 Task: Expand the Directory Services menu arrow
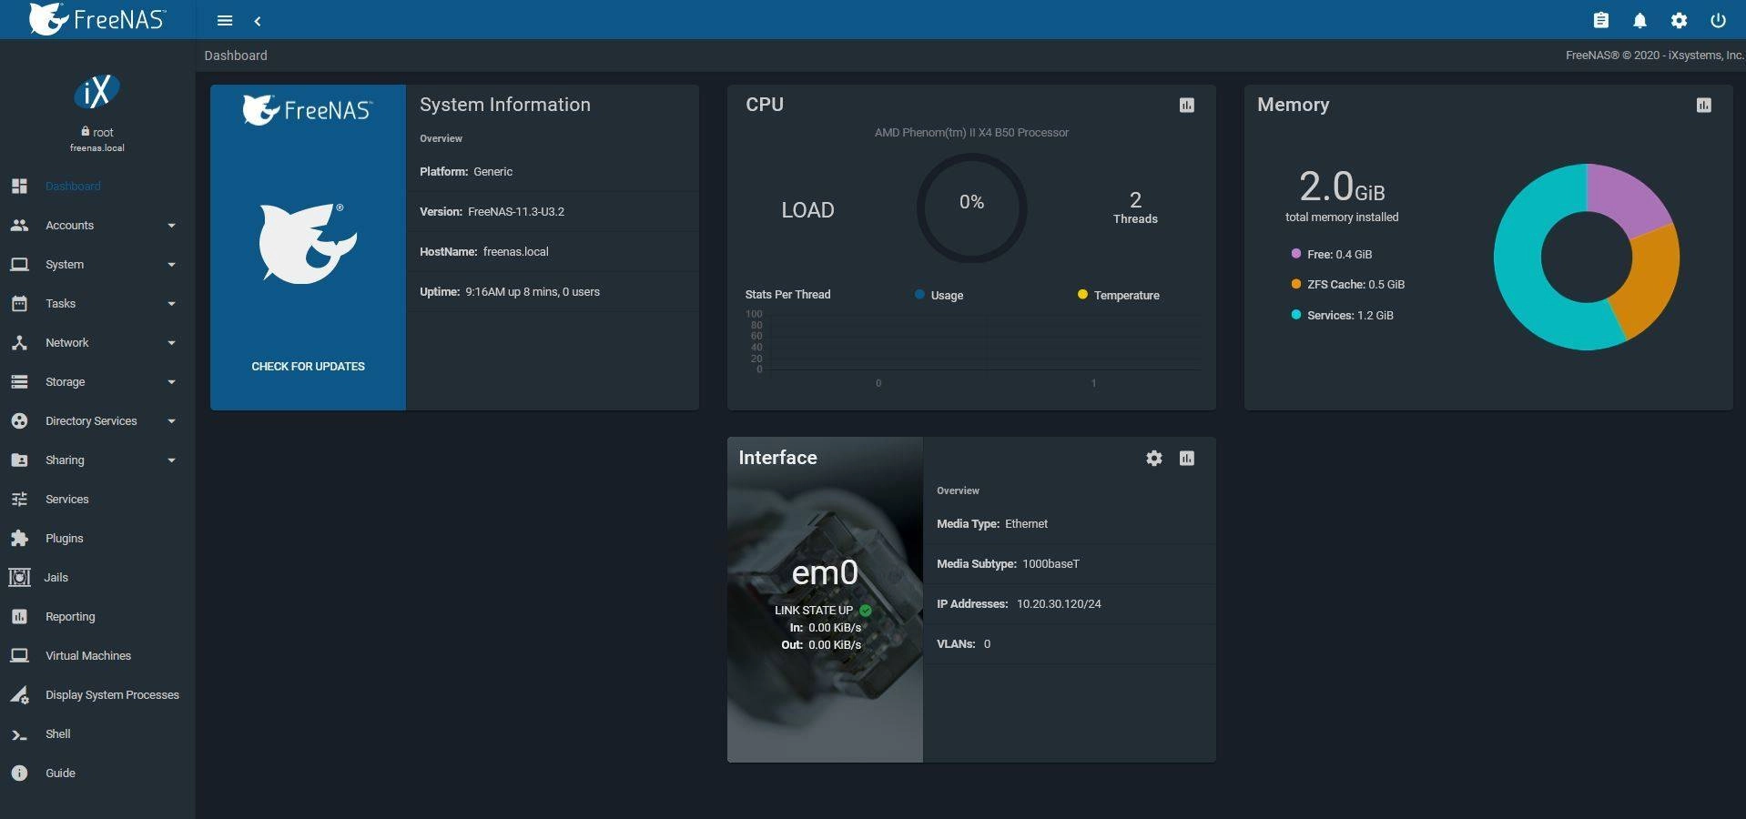click(171, 421)
